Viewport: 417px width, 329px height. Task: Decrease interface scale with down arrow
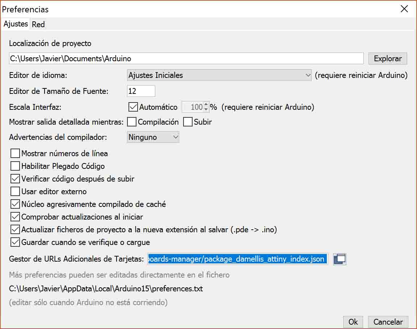click(x=206, y=109)
